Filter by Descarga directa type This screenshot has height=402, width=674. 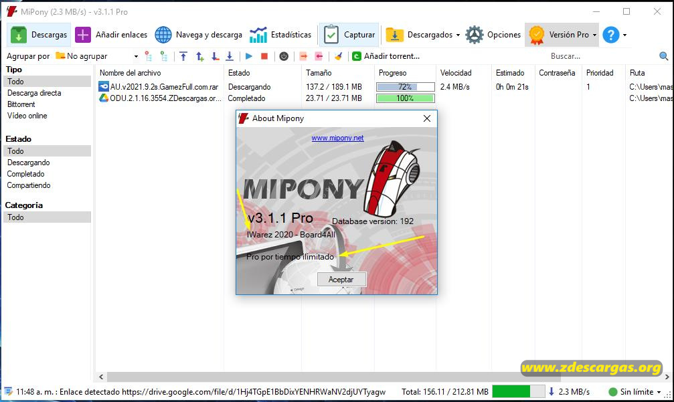(x=34, y=93)
